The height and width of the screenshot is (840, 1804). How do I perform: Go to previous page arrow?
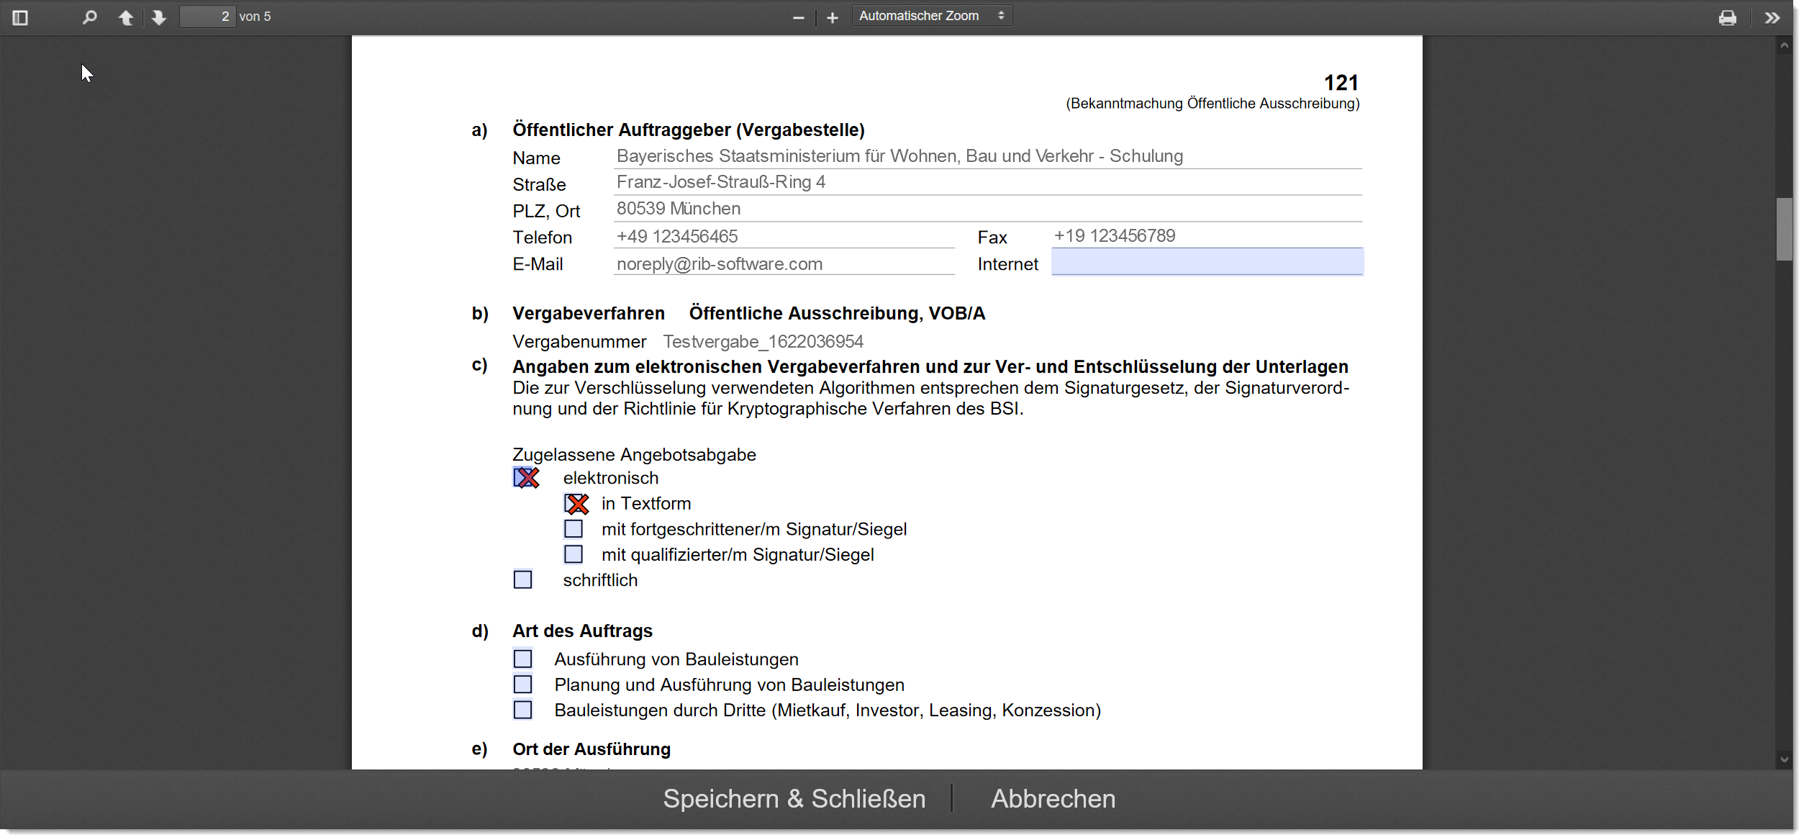click(126, 17)
